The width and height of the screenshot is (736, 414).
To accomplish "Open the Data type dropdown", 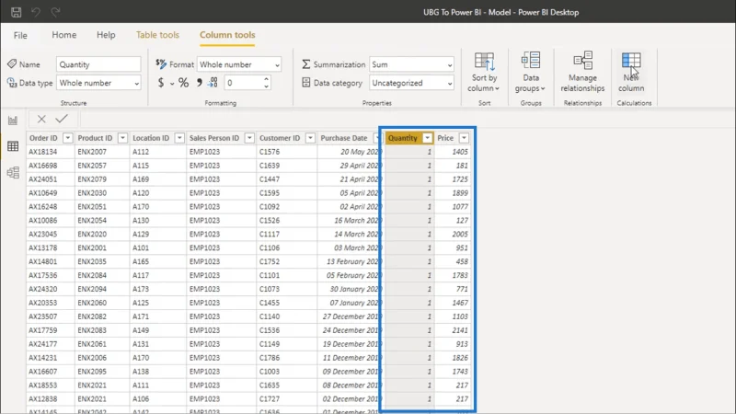I will pos(98,83).
